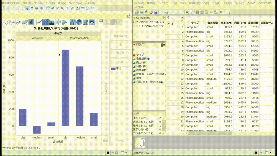Open dropdown arrow in data table status bar

(270, 152)
